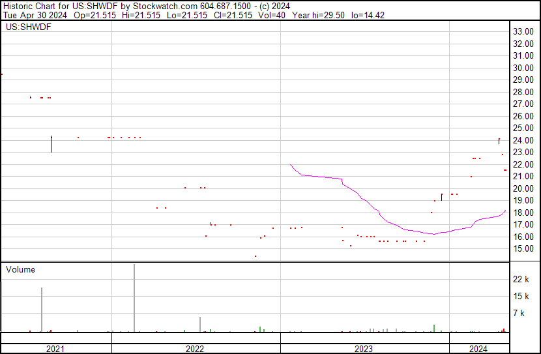Image resolution: width=541 pixels, height=354 pixels.
Task: Click the 33.00 price axis label
Action: (524, 32)
